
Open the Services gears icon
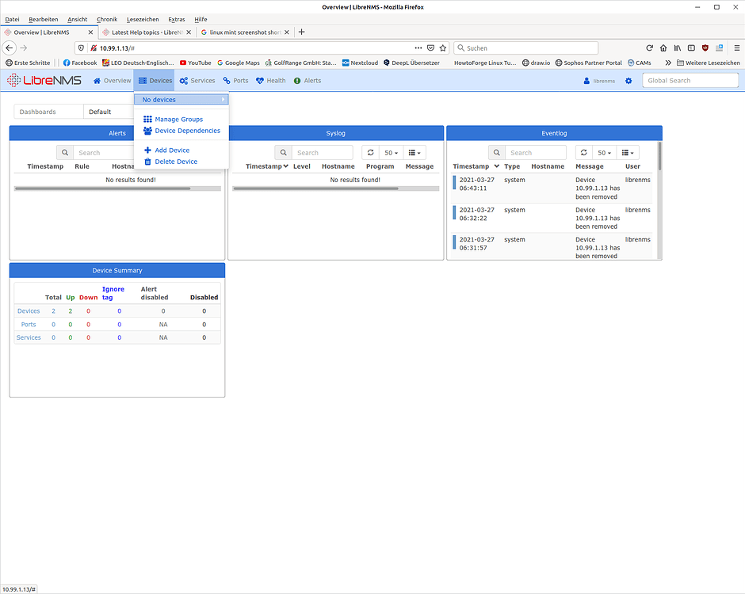[x=183, y=80]
